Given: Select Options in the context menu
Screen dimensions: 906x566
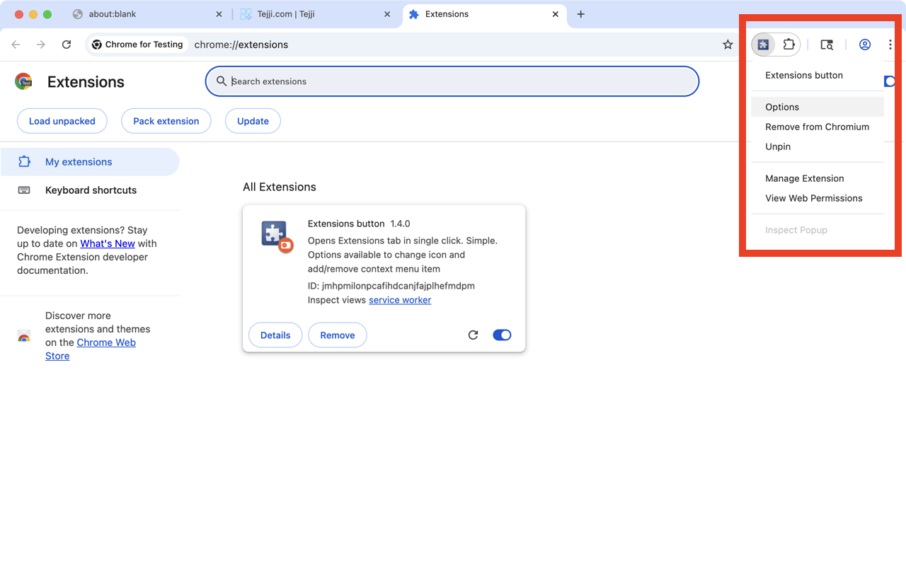Looking at the screenshot, I should point(781,107).
